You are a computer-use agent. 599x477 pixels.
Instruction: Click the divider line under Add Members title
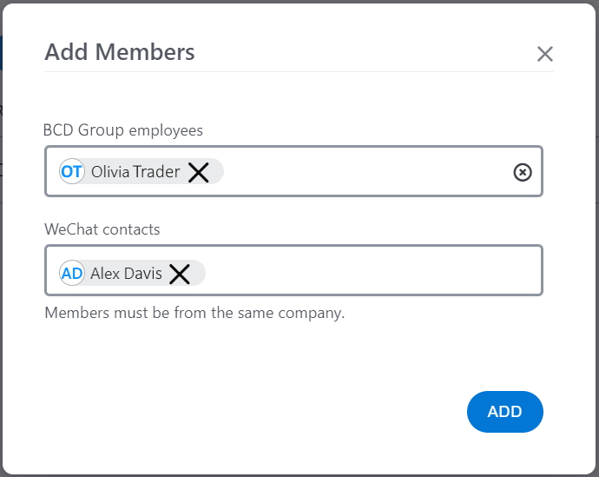pyautogui.click(x=299, y=71)
